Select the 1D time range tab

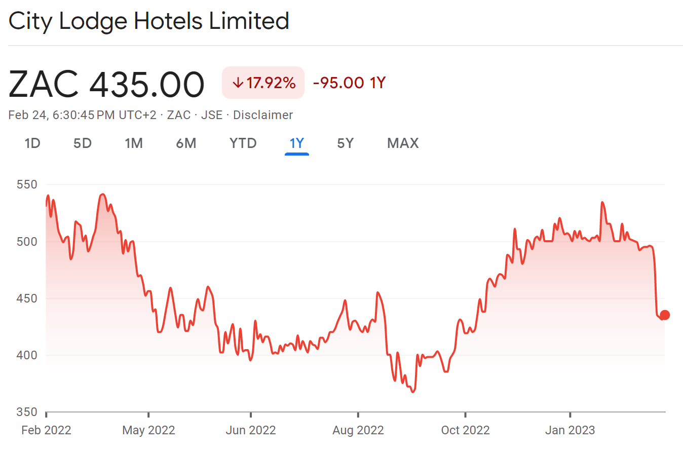pos(32,143)
